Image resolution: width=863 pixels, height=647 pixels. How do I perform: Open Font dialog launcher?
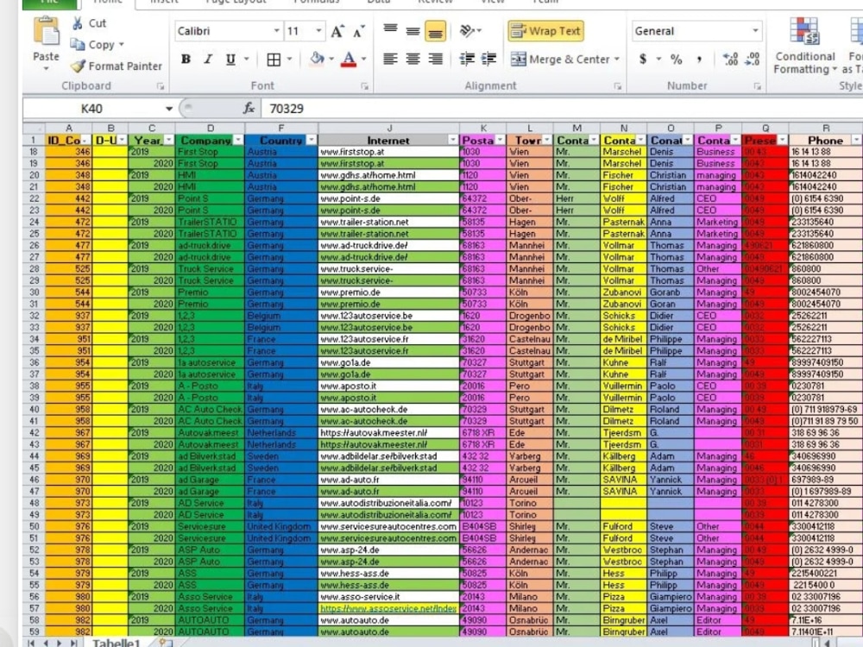(x=364, y=86)
